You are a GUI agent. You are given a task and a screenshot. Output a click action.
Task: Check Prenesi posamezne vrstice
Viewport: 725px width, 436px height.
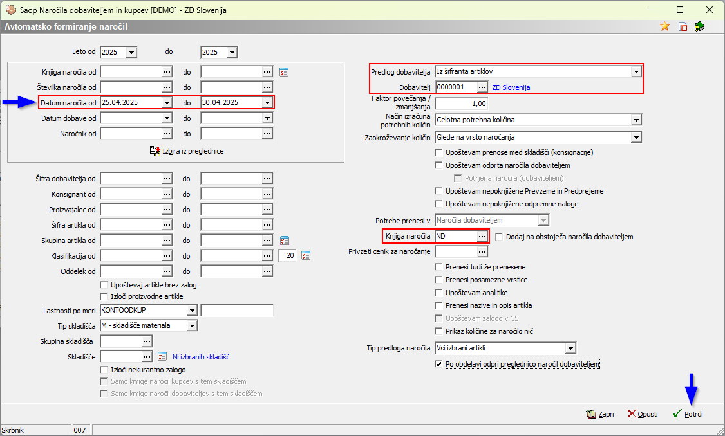(438, 280)
